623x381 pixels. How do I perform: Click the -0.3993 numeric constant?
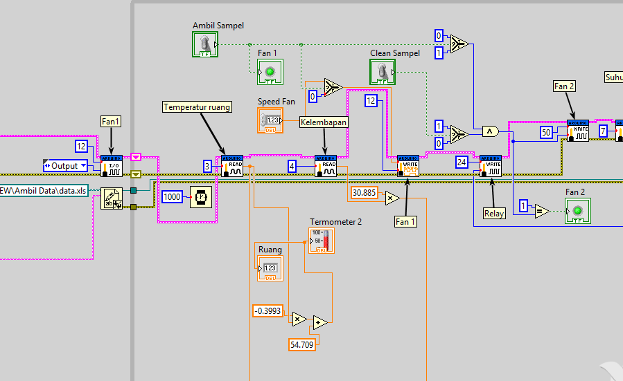267,311
